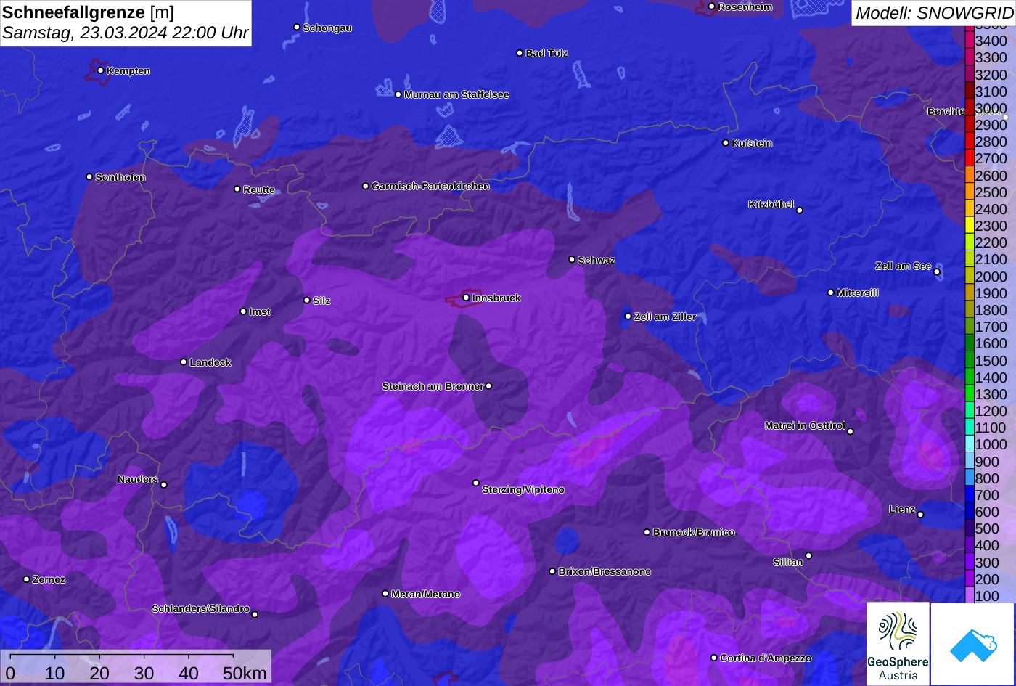This screenshot has width=1016, height=686.
Task: Click the Landeck marker dot
Action: click(x=184, y=362)
